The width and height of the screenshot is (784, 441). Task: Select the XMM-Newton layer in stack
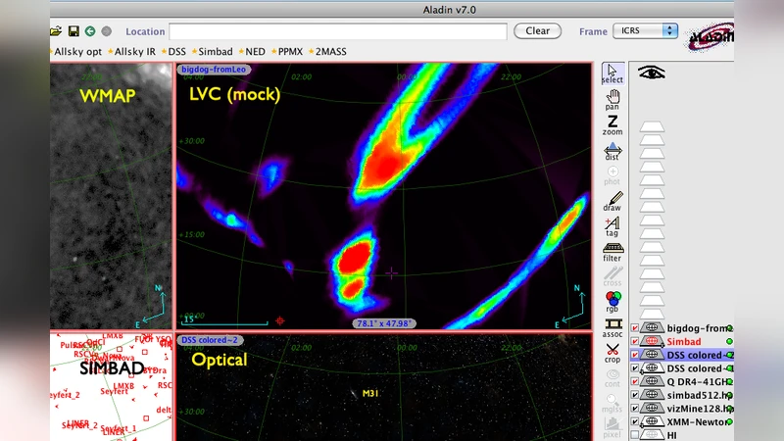698,421
